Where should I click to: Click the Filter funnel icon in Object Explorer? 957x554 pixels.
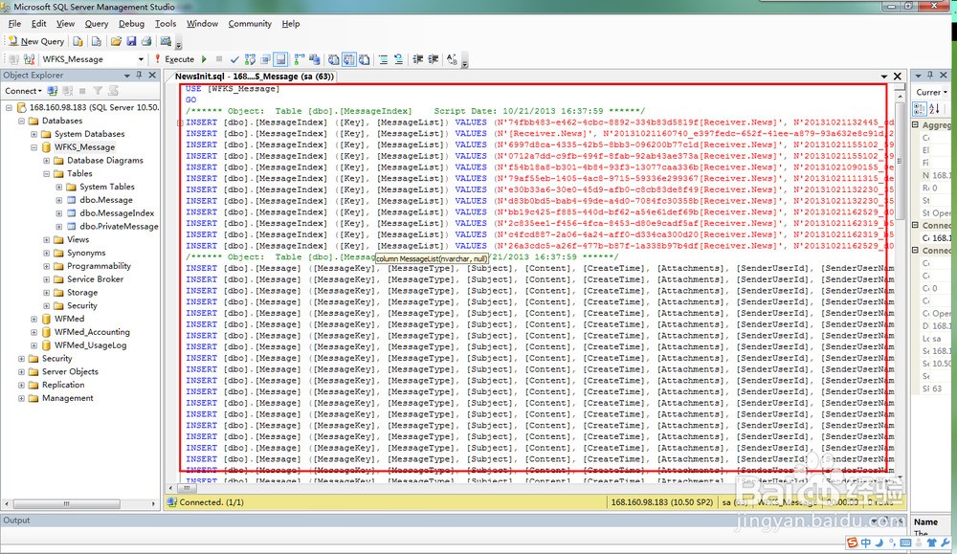[x=98, y=91]
